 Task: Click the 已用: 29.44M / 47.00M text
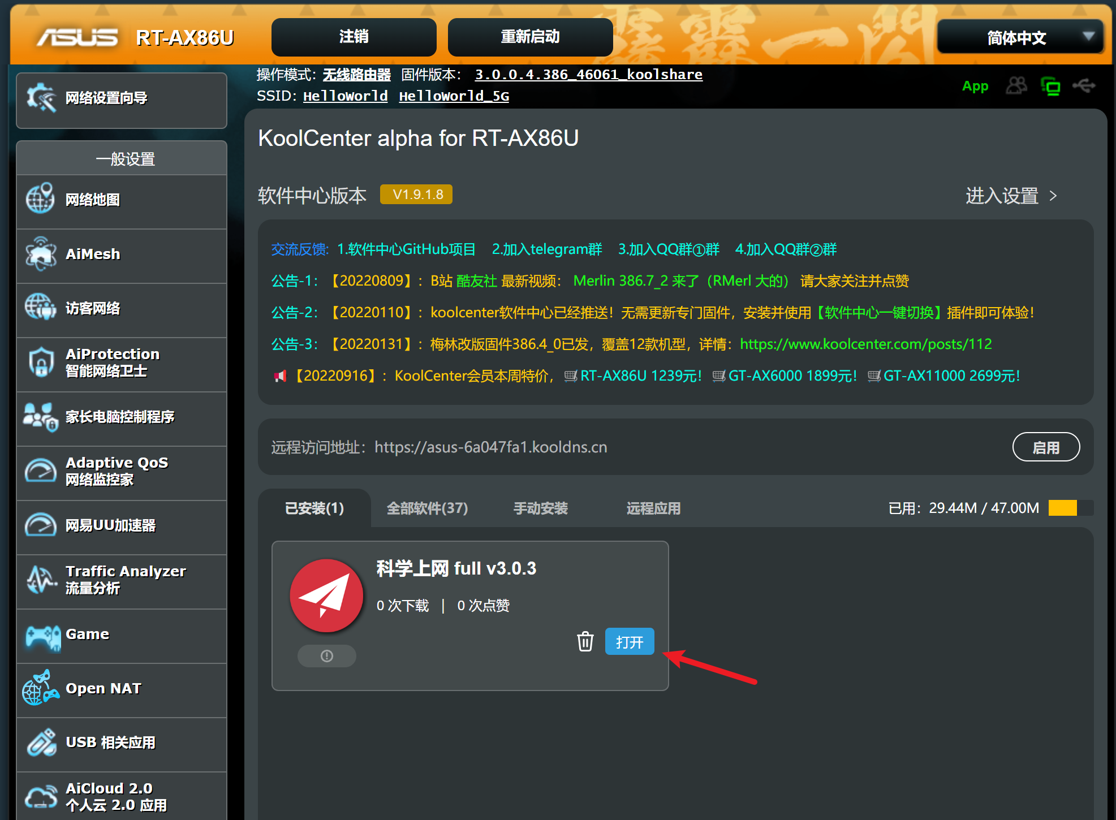964,508
